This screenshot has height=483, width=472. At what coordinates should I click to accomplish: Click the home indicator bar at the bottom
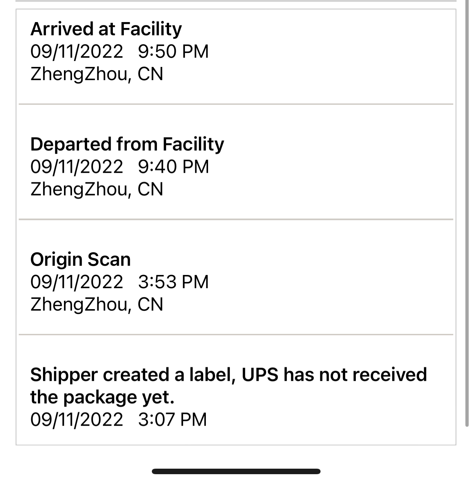[236, 471]
